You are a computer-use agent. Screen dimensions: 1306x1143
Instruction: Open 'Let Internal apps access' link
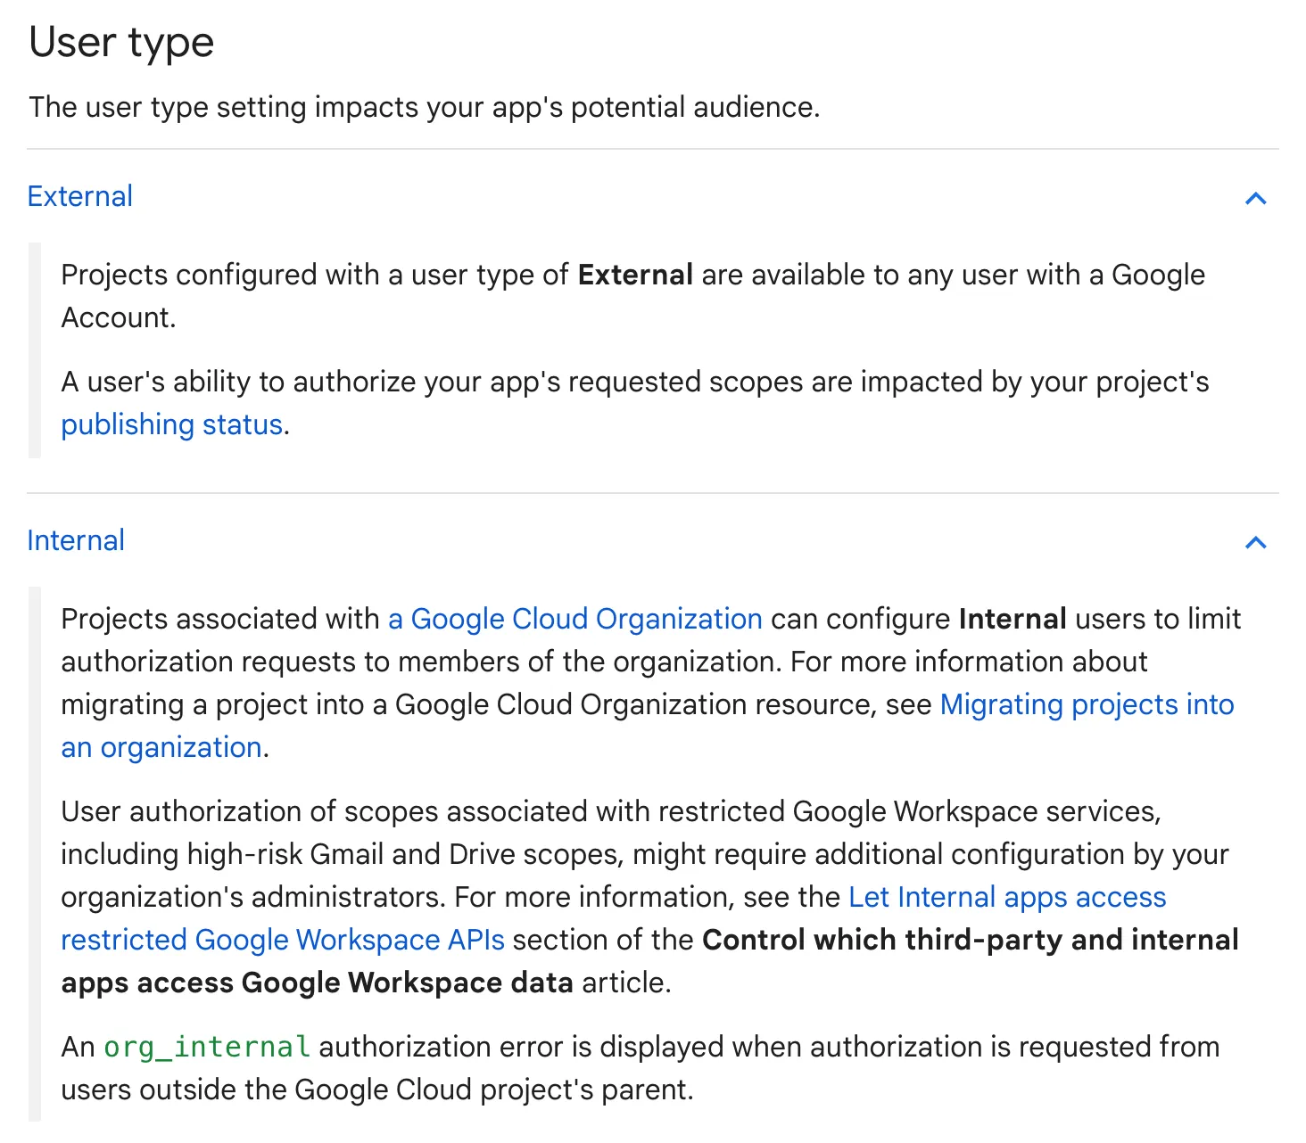[1008, 897]
